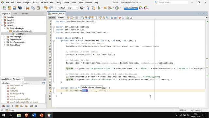The image size is (209, 118).
Task: Switch to the History editor view
Action: [x=60, y=18]
